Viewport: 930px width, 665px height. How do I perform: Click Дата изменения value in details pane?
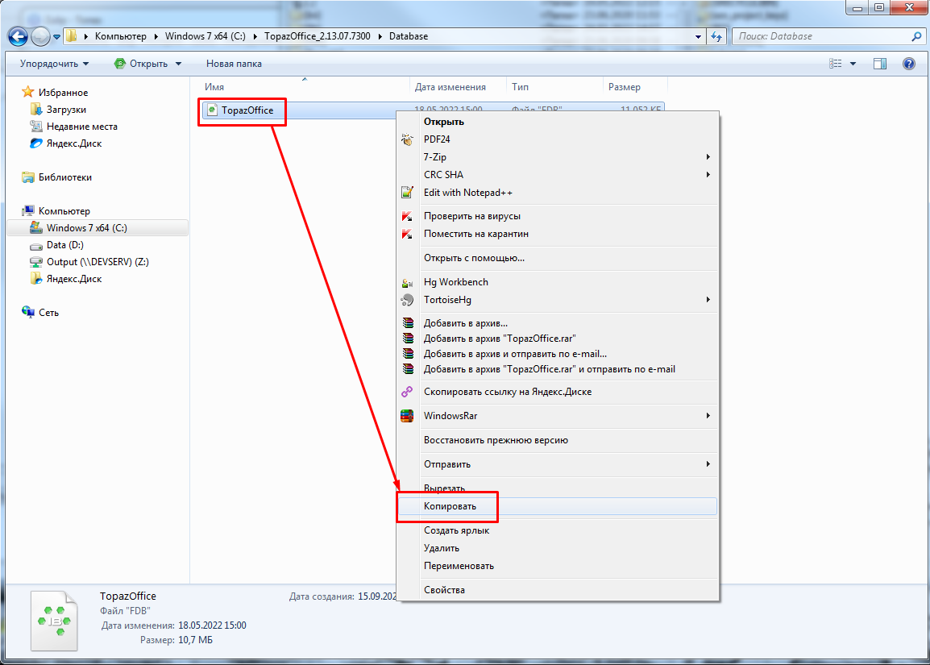(212, 626)
